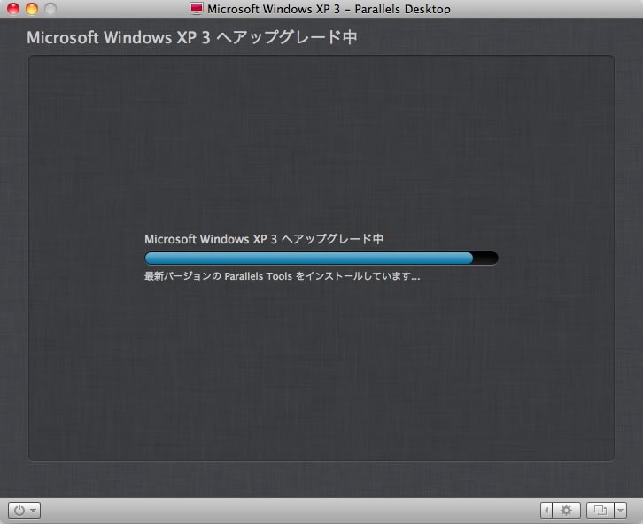This screenshot has height=524, width=643.
Task: Minimize the window with the yellow button
Action: tap(32, 9)
